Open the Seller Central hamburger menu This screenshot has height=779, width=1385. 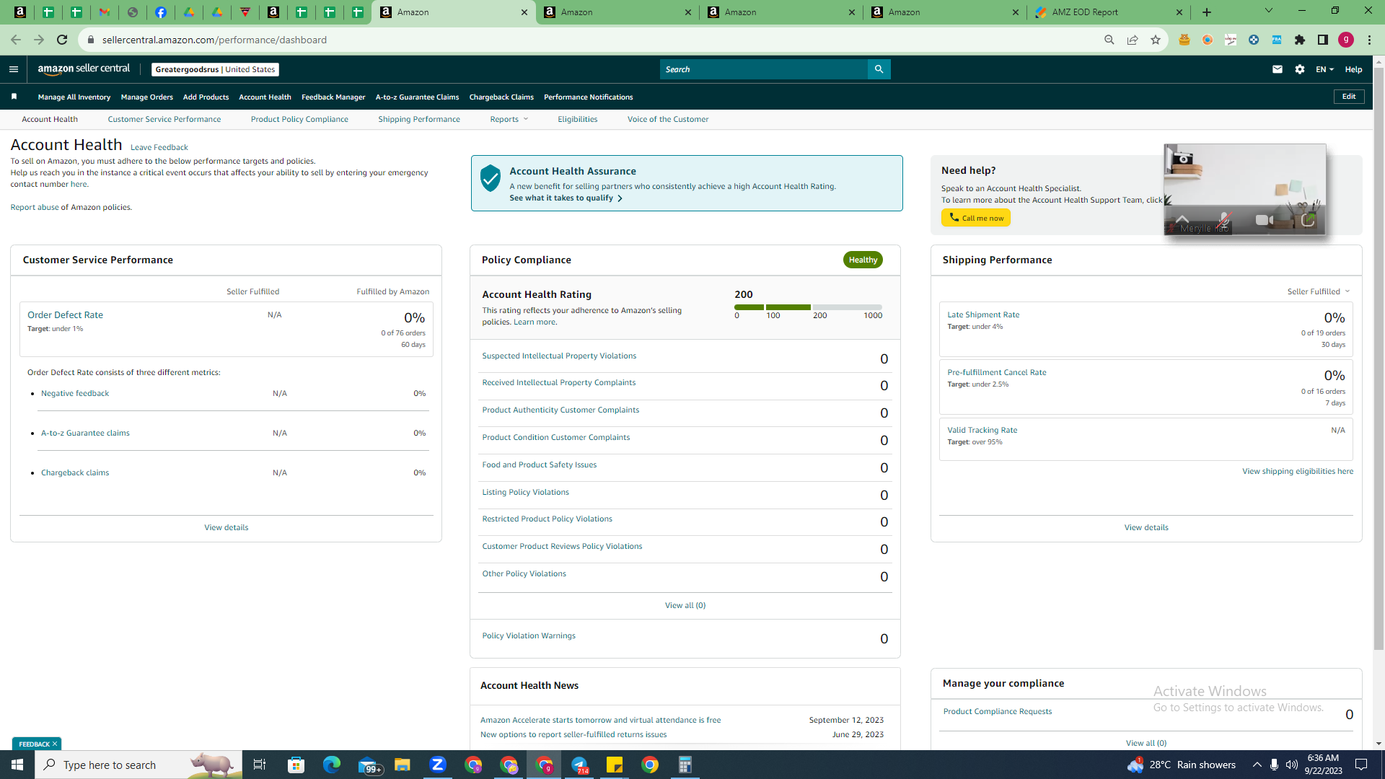tap(13, 69)
